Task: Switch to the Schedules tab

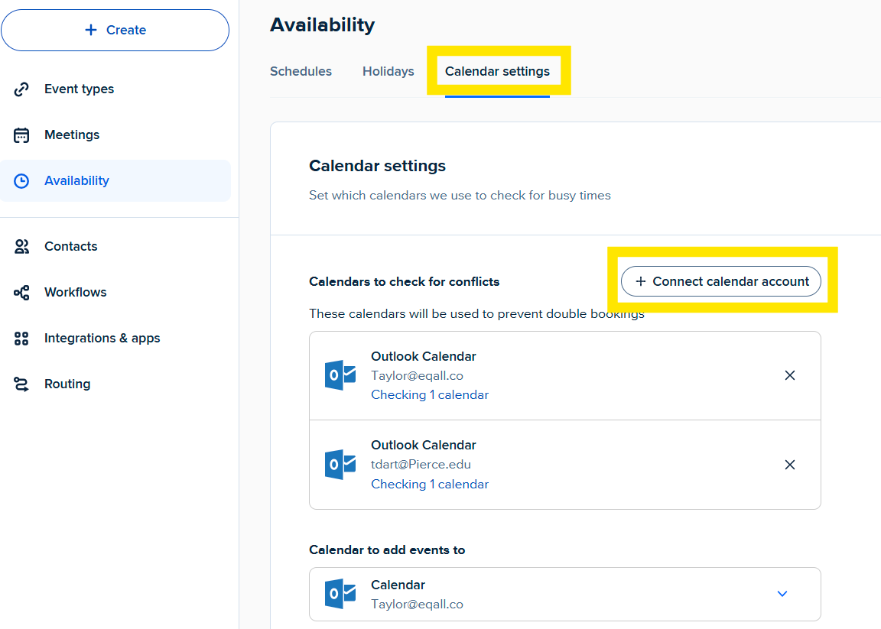Action: 301,71
